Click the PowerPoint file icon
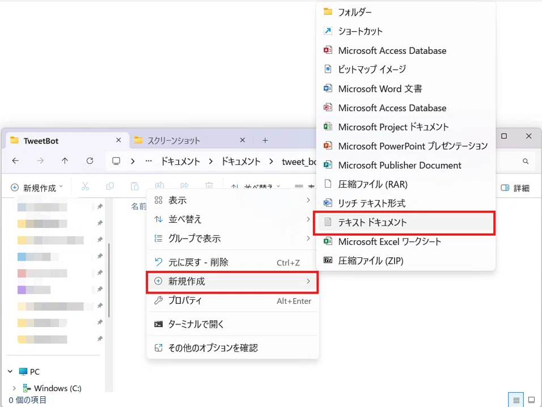The image size is (542, 407). click(328, 146)
